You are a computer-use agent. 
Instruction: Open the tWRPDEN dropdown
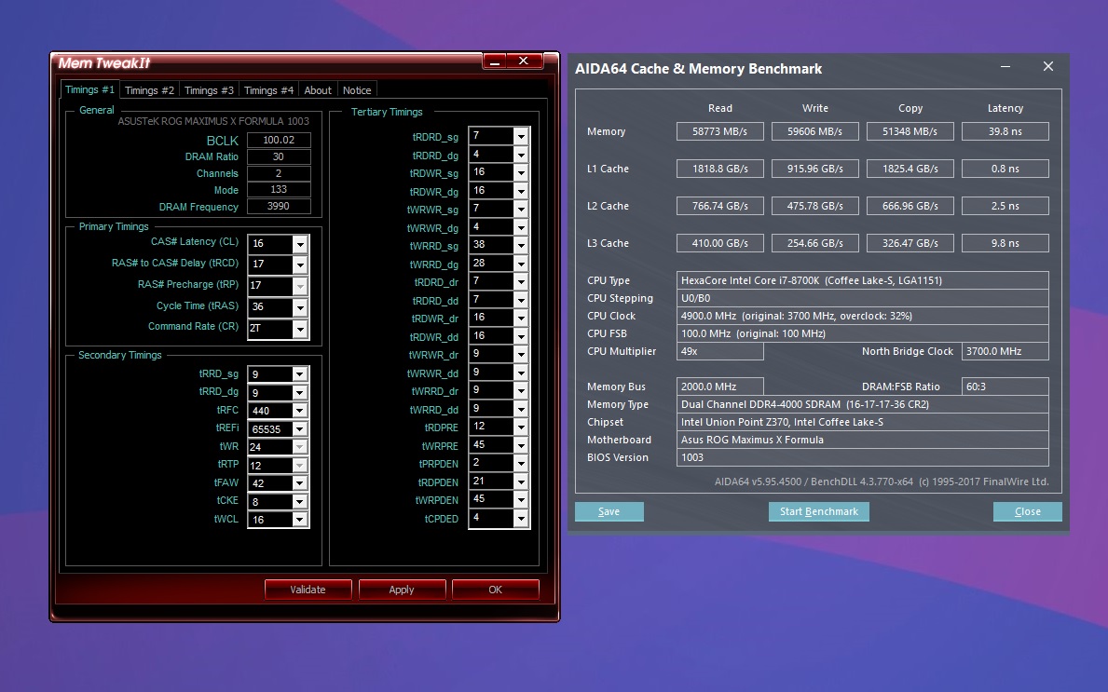[x=521, y=499]
